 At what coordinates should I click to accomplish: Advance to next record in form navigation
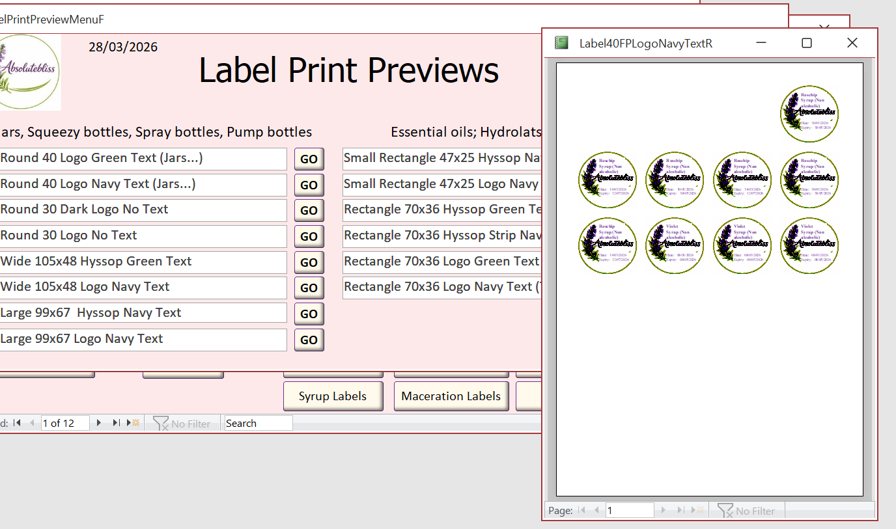coord(99,423)
